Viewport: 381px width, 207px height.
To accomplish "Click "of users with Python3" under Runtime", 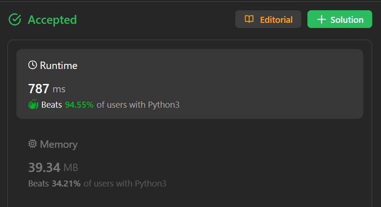I will pyautogui.click(x=138, y=105).
